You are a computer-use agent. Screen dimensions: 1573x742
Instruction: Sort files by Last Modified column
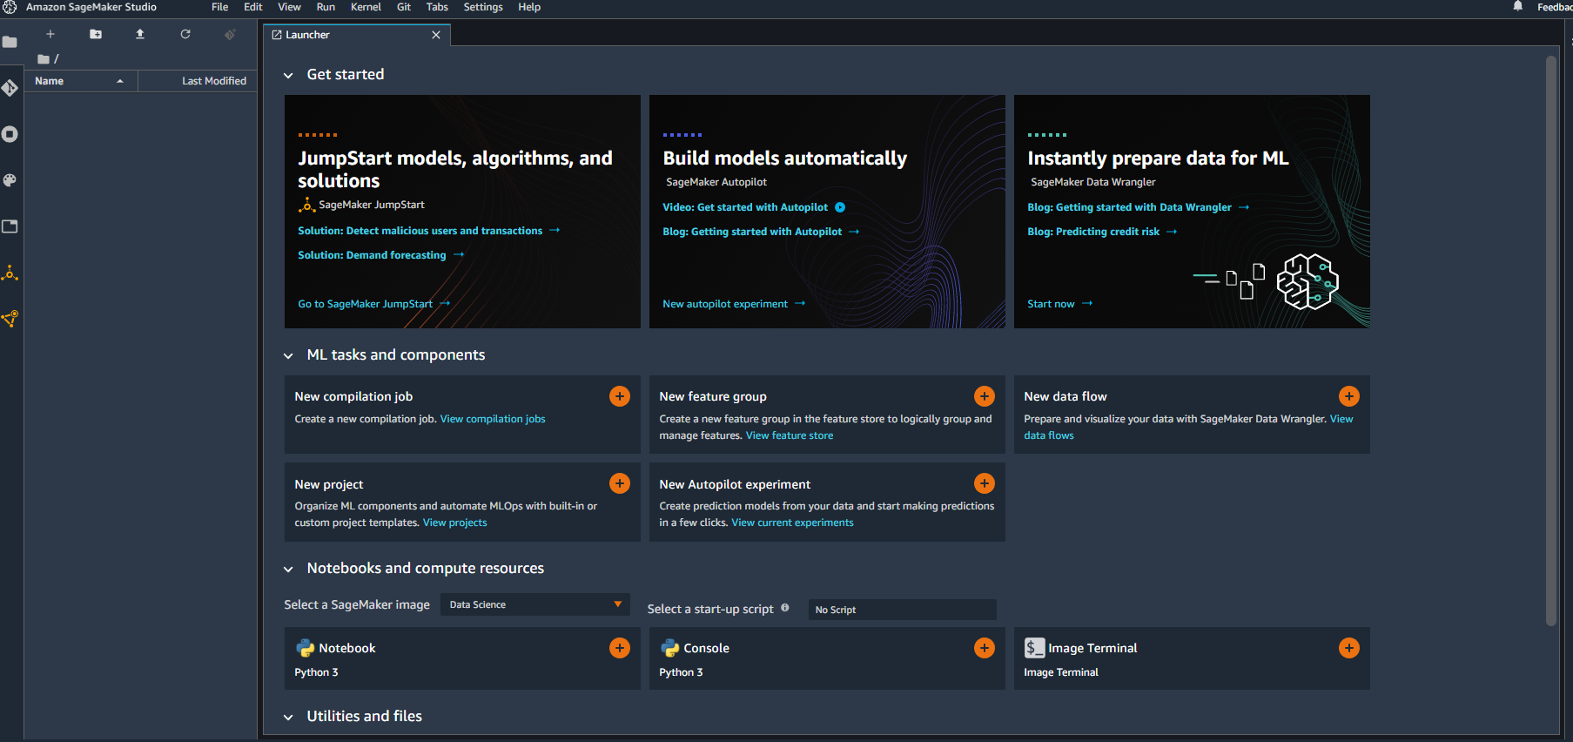pos(198,81)
